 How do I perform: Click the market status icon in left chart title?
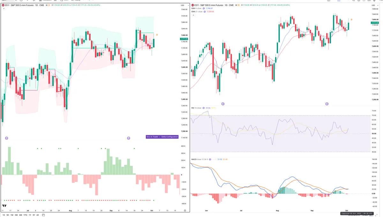tap(46, 5)
